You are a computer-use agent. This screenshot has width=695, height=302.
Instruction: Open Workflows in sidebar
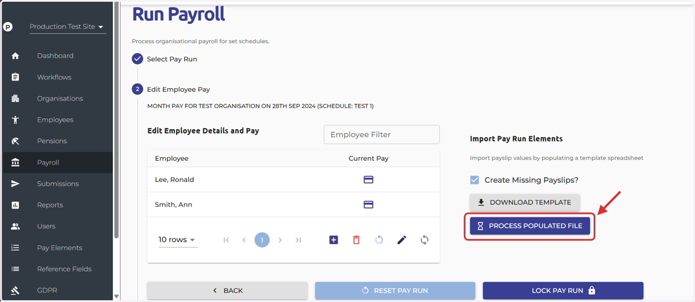(54, 77)
